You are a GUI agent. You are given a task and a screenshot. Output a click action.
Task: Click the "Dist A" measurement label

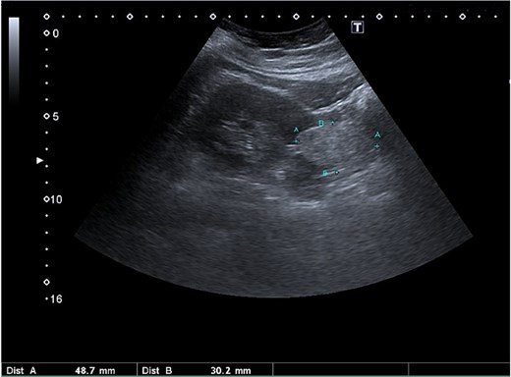(22, 371)
